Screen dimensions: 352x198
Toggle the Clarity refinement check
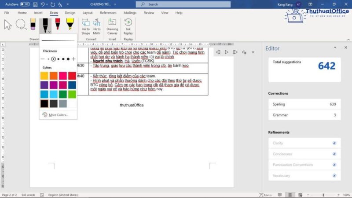(x=334, y=143)
